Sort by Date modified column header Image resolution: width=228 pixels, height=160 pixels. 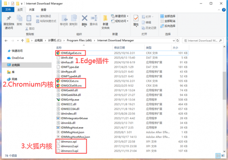pyautogui.click(x=119, y=48)
